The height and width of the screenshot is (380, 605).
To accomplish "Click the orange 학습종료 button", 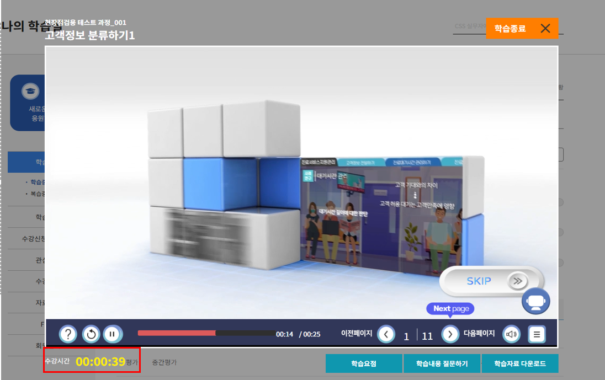I will click(510, 29).
